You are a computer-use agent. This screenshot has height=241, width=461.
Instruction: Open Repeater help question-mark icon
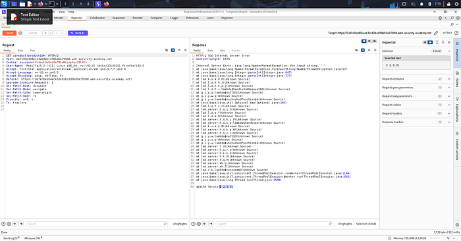coord(456,33)
